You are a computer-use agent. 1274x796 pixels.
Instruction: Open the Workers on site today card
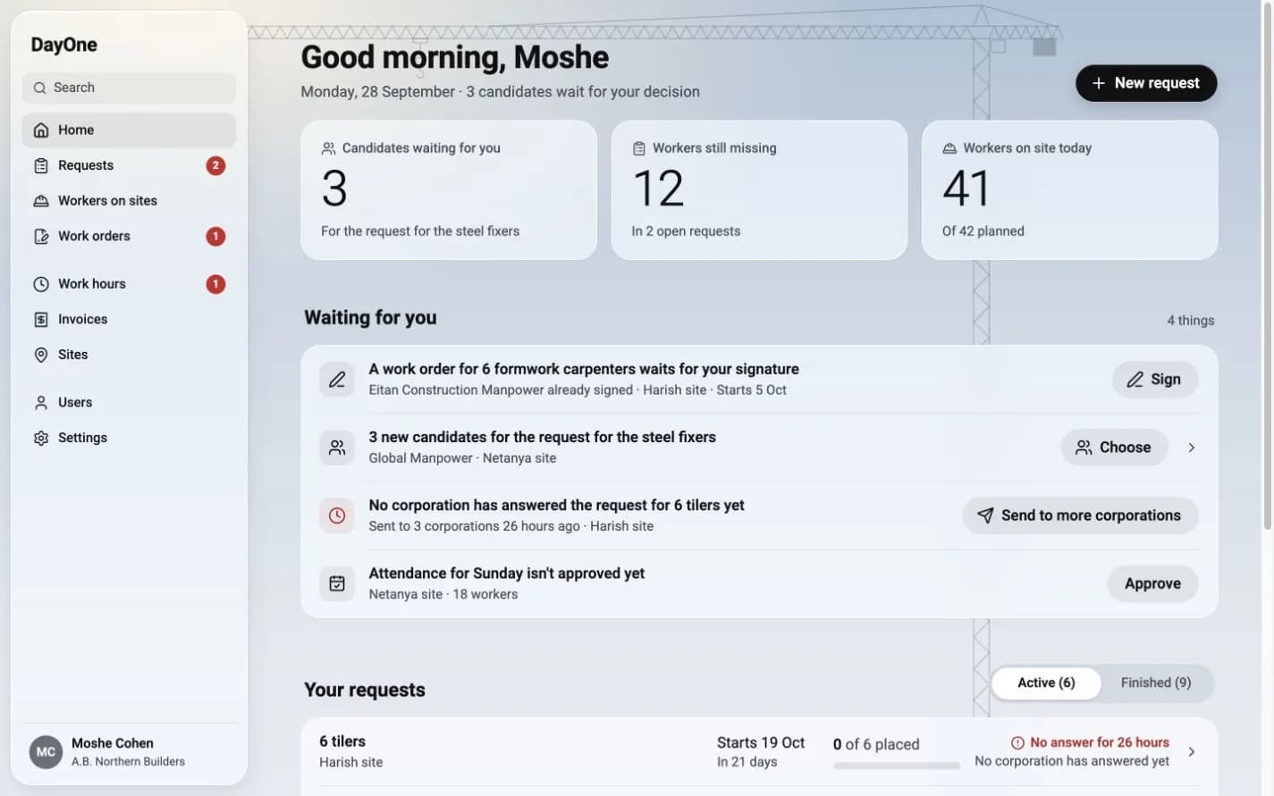(1069, 190)
